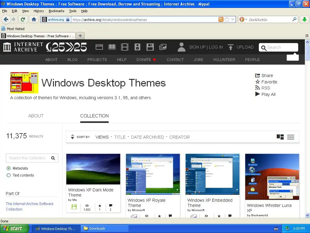Open the Bookmarks menu
The width and height of the screenshot is (310, 233).
pos(56,11)
